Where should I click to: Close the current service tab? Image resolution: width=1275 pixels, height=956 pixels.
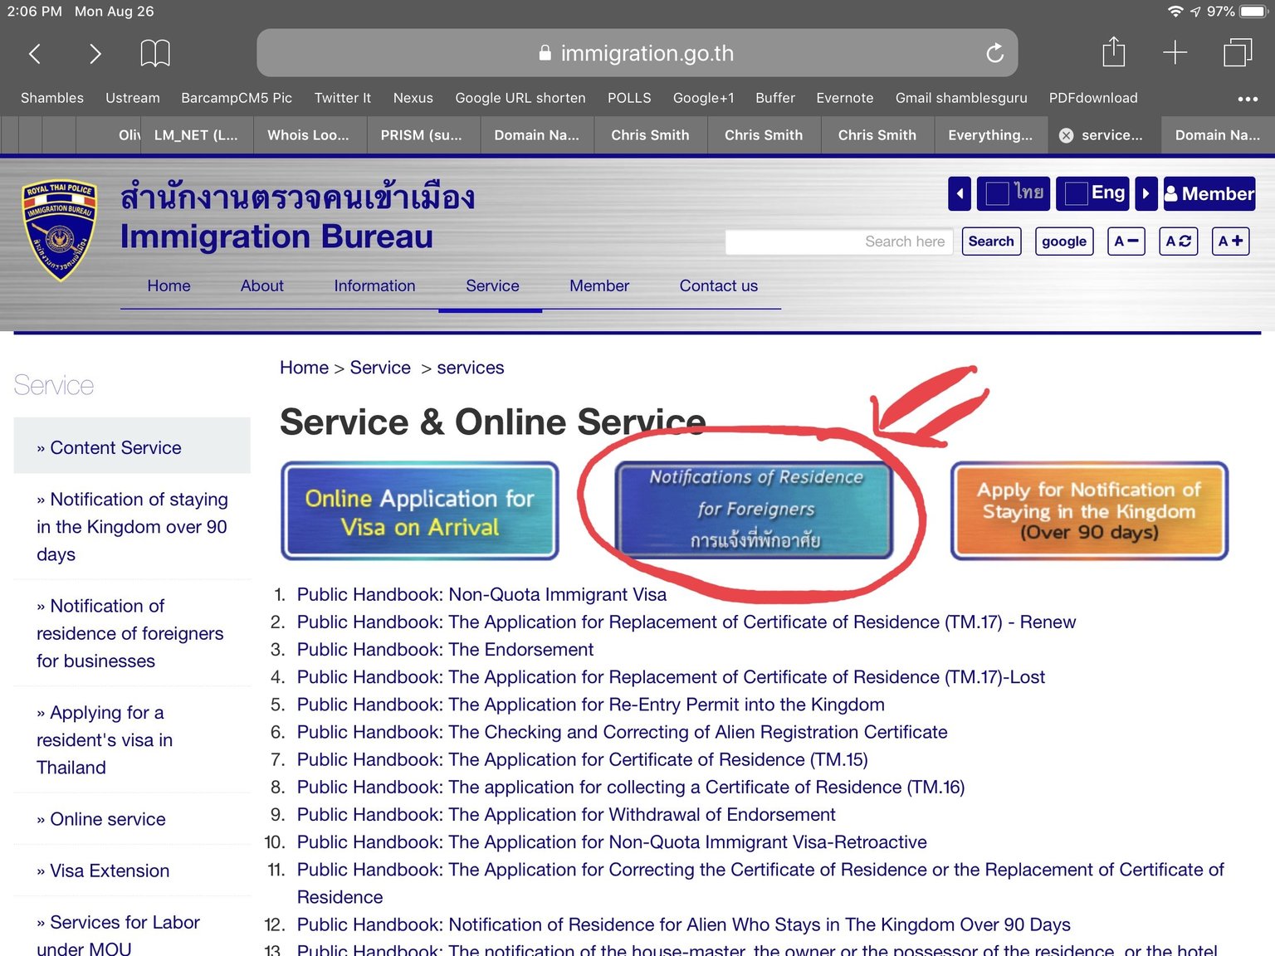1067,135
